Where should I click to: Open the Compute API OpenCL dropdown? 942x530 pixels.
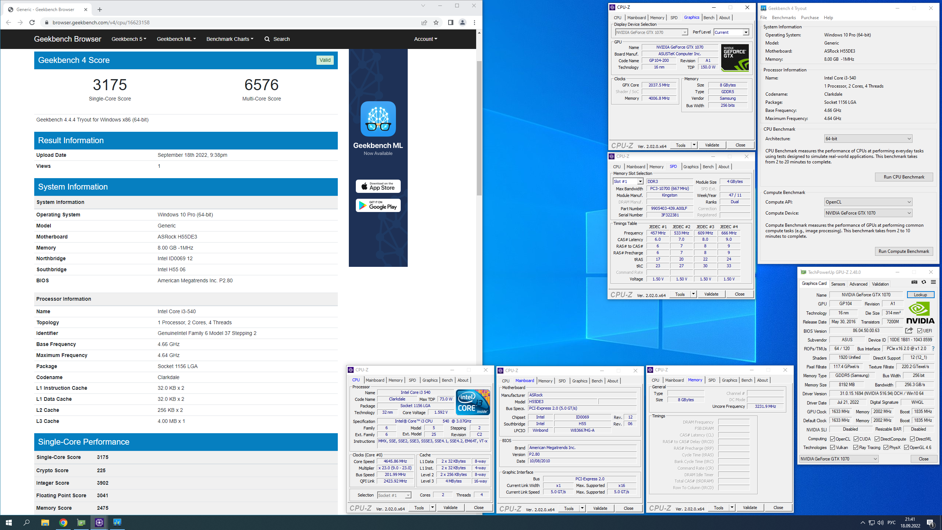pyautogui.click(x=868, y=202)
